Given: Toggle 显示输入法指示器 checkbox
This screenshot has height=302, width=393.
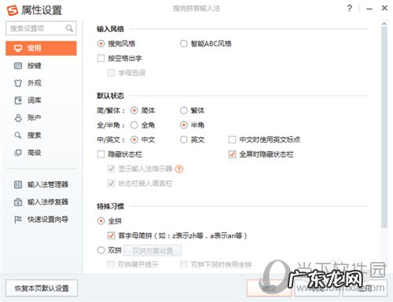Looking at the screenshot, I should [x=111, y=169].
